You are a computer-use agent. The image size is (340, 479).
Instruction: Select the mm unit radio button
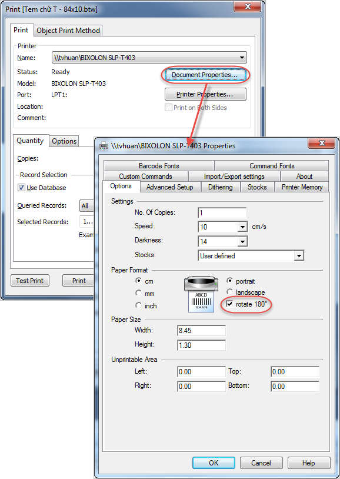(x=138, y=293)
